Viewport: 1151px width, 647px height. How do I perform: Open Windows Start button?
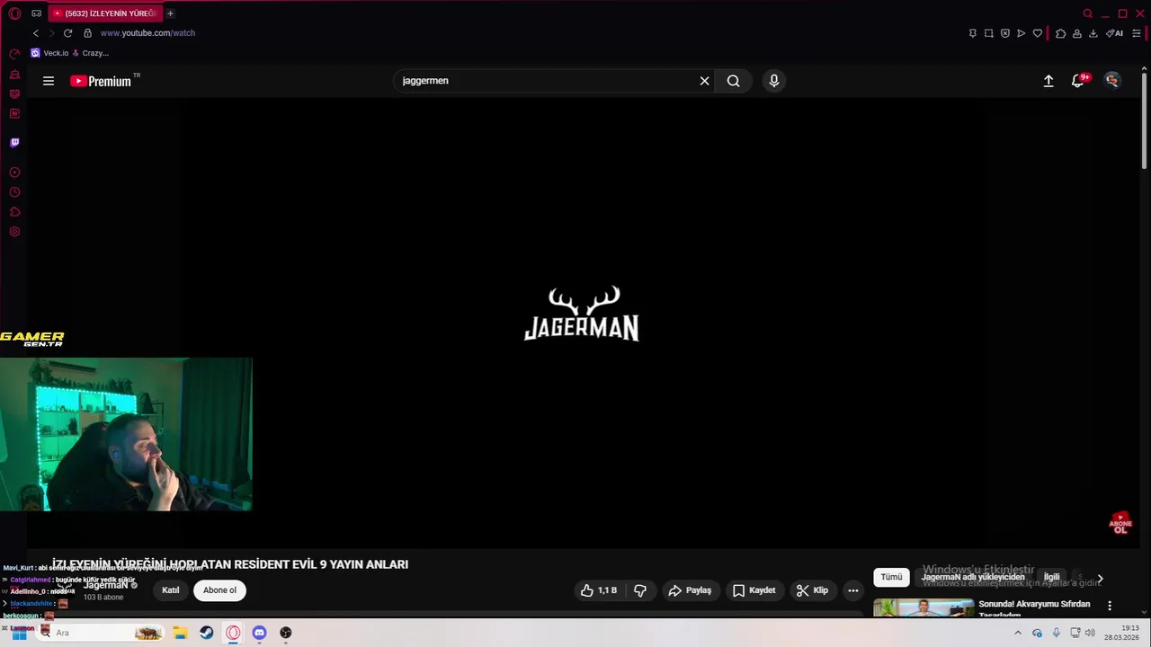click(18, 633)
